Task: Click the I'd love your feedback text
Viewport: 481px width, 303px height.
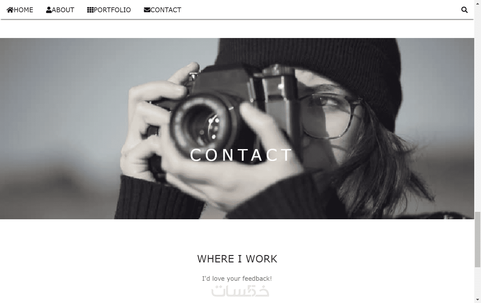Action: pyautogui.click(x=237, y=279)
